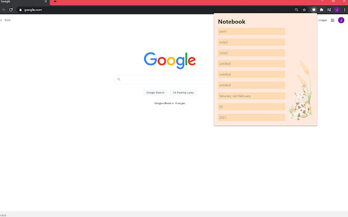348x217 pixels.
Task: Open the second untitled note
Action: pos(251,74)
